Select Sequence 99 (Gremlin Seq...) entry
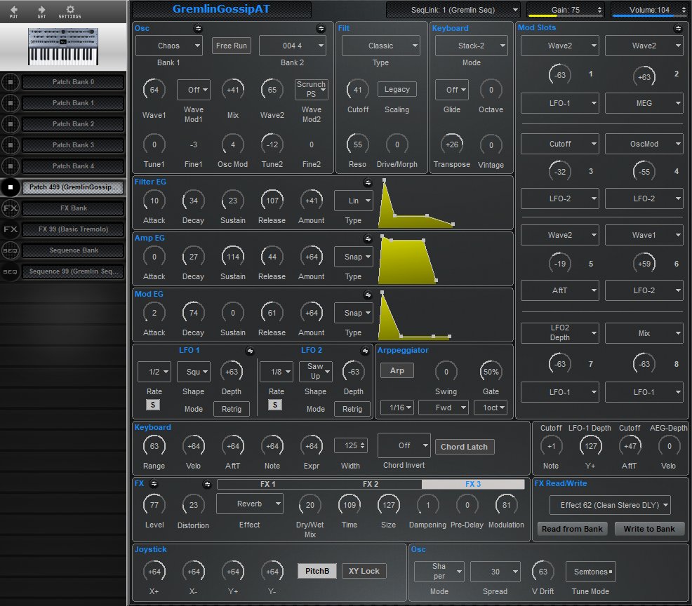 73,271
